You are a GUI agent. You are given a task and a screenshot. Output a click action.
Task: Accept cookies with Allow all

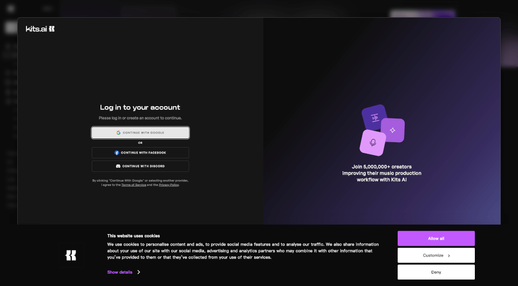(436, 239)
